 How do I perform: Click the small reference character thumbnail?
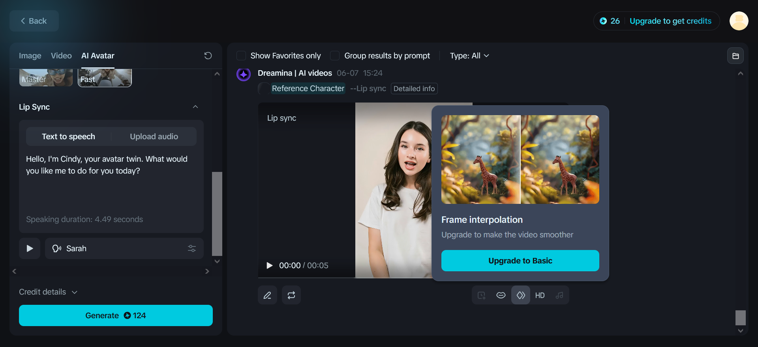click(x=264, y=89)
